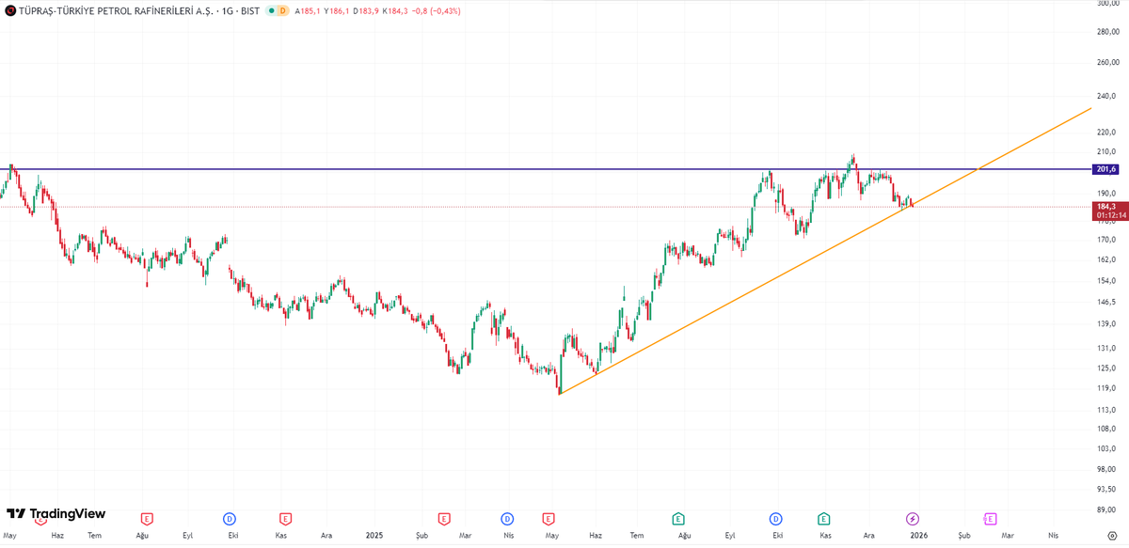The height and width of the screenshot is (548, 1129).
Task: Click the green earnings marker above Kas 2025
Action: (823, 518)
